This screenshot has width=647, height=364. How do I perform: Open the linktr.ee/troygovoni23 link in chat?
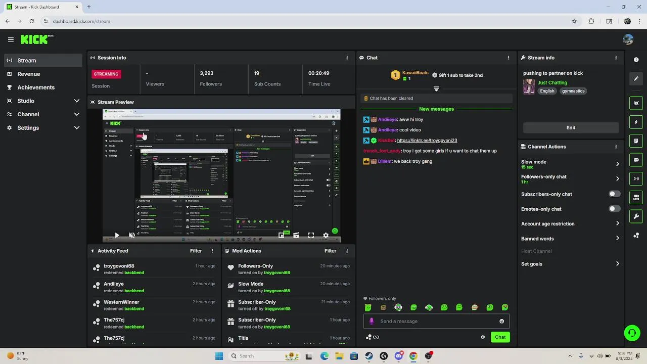(x=427, y=141)
